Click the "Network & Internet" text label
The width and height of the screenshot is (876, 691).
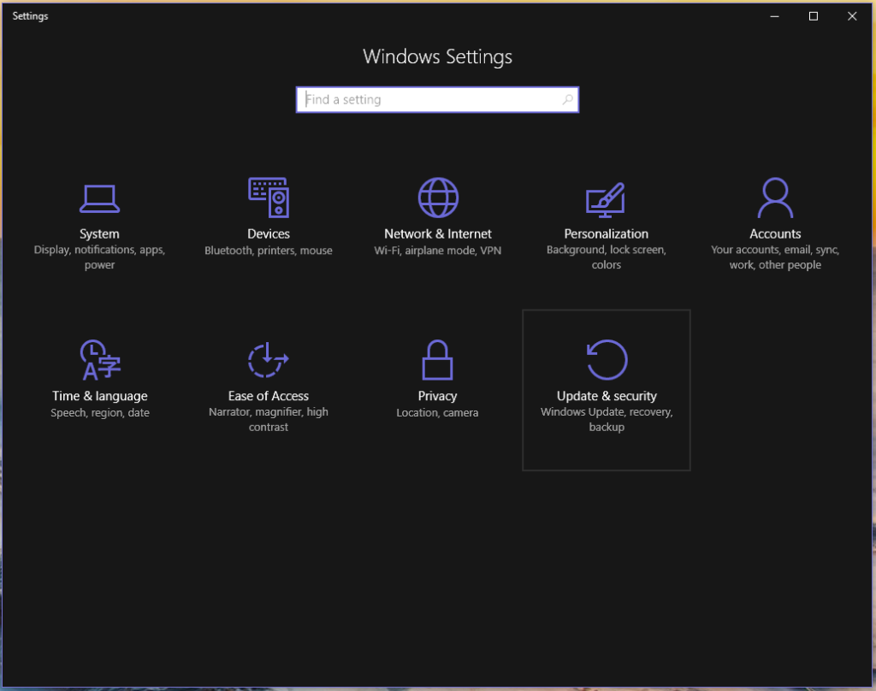click(438, 233)
